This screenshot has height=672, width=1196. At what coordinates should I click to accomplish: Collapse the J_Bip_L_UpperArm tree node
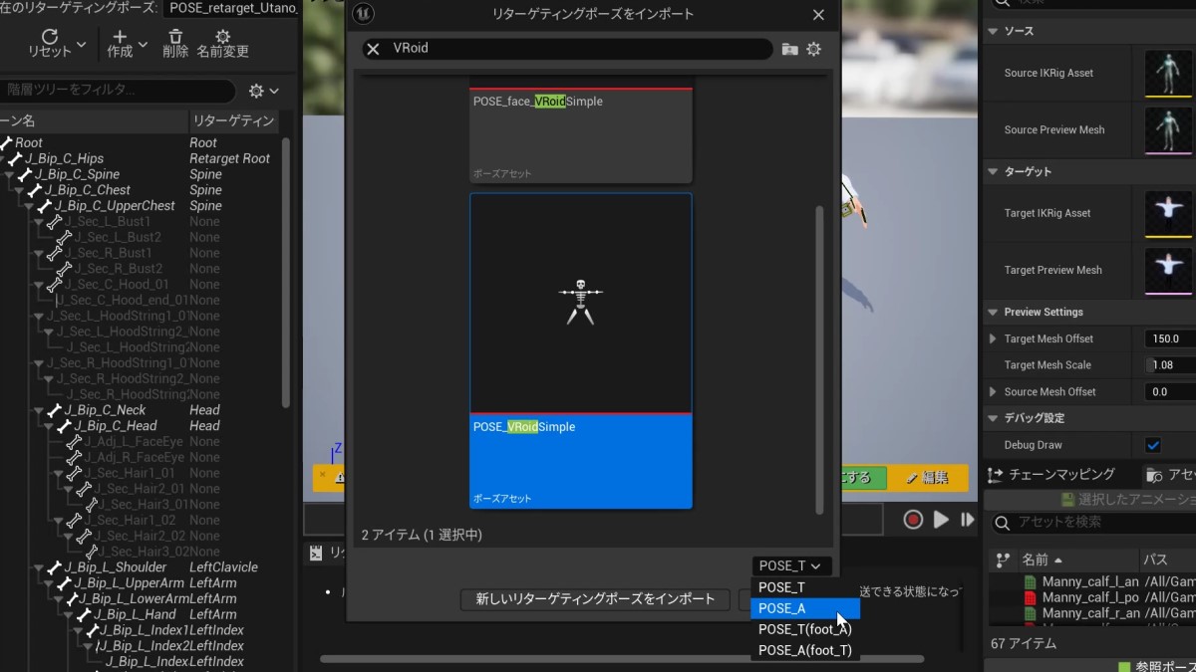(x=49, y=583)
